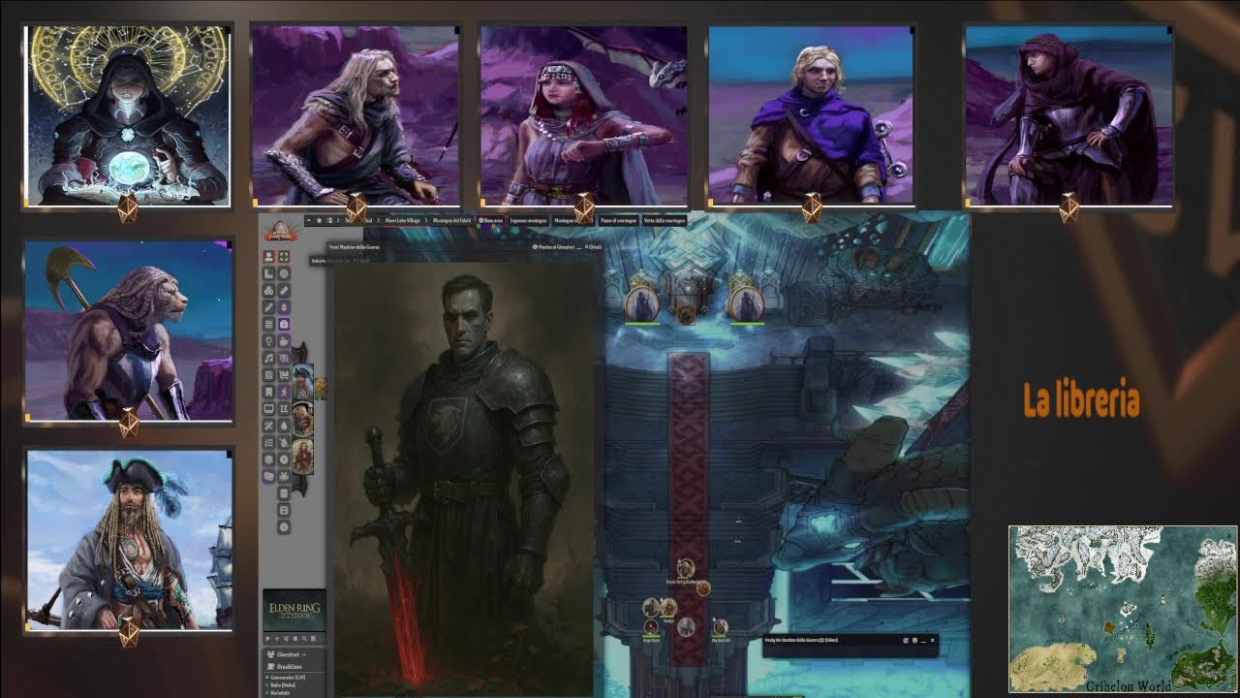1240x698 pixels.
Task: Select the pencil drawing tool
Action: pyautogui.click(x=268, y=307)
